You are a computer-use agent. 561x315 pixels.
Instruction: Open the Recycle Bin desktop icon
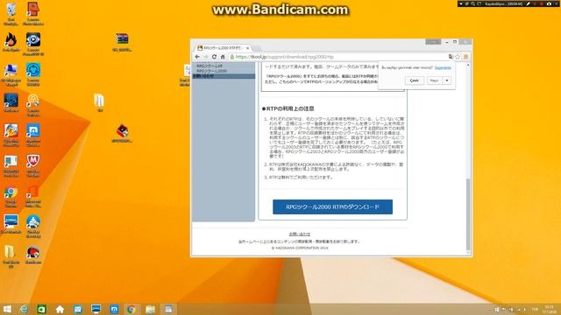pos(11,13)
